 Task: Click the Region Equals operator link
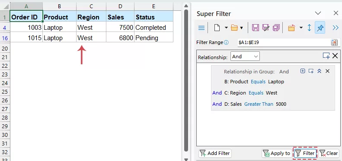pos(256,93)
